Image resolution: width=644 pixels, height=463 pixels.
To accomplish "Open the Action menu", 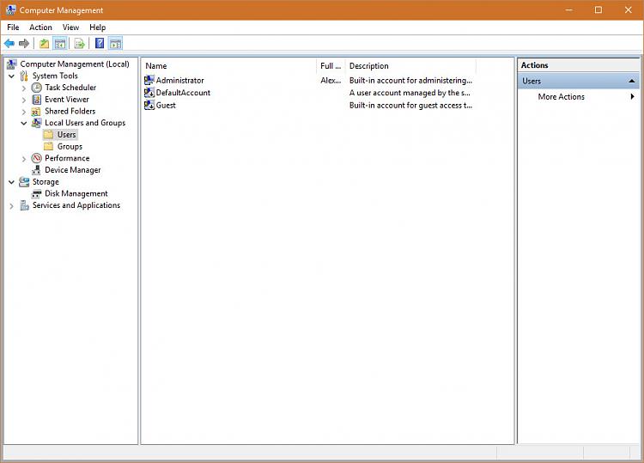I will 40,27.
